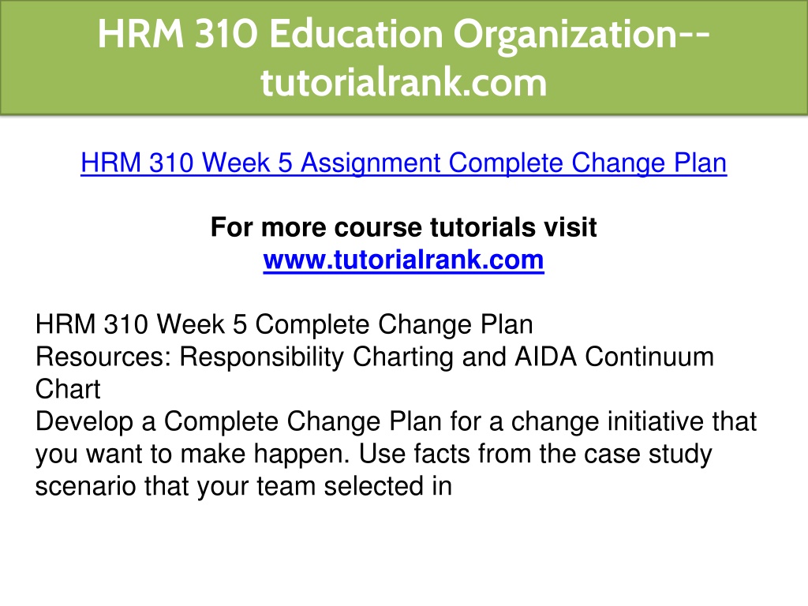Select the 'For more course tutorials visit' heading
This screenshot has width=808, height=606.
tap(403, 227)
